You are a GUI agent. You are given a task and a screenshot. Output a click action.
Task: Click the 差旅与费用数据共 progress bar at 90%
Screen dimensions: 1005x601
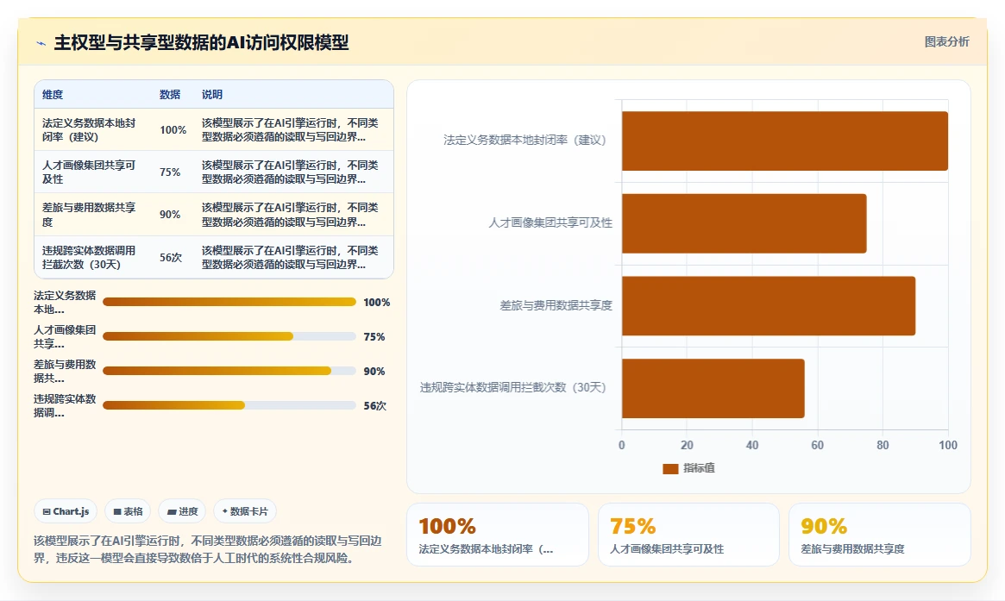229,371
